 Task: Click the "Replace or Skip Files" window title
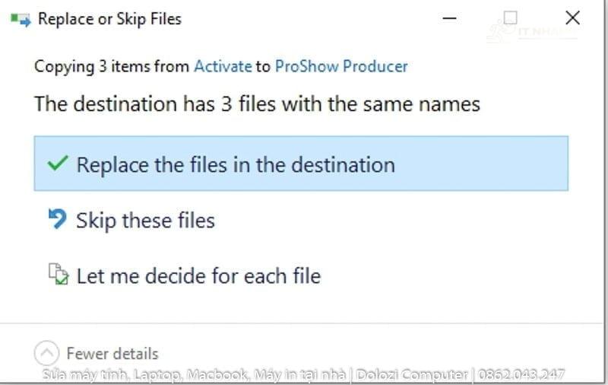pos(109,19)
